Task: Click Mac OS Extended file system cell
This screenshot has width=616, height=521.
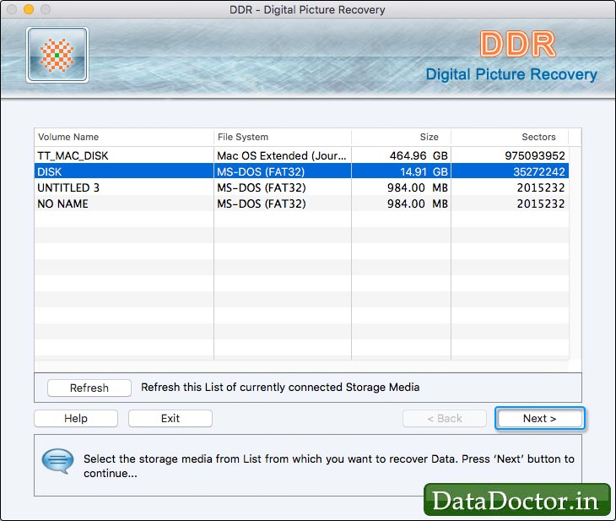Action: tap(282, 155)
